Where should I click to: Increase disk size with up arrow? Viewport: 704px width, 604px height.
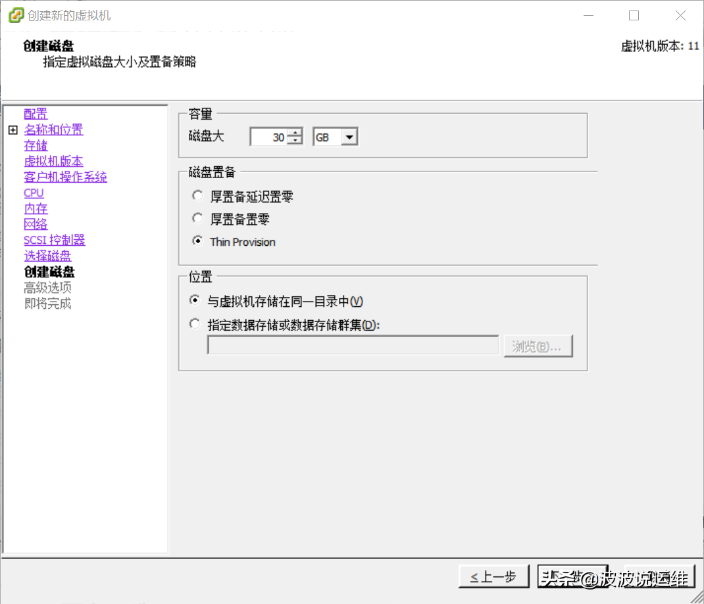(295, 133)
